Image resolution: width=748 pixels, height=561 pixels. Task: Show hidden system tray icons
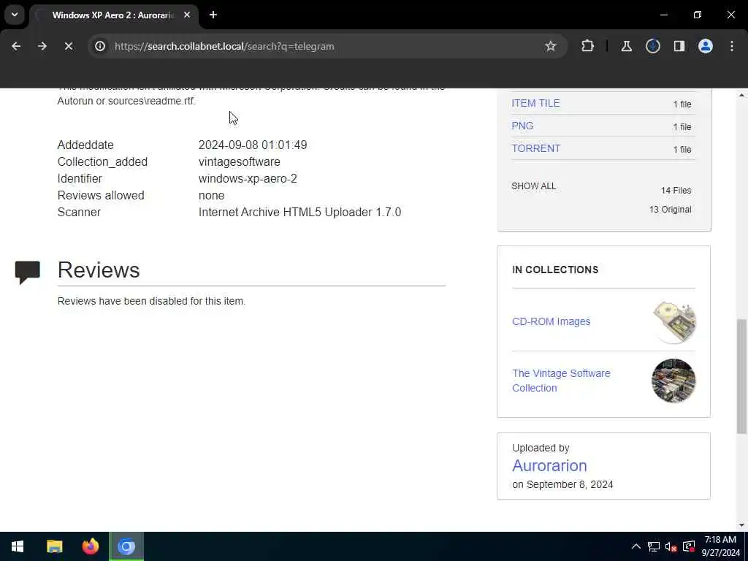click(x=636, y=546)
